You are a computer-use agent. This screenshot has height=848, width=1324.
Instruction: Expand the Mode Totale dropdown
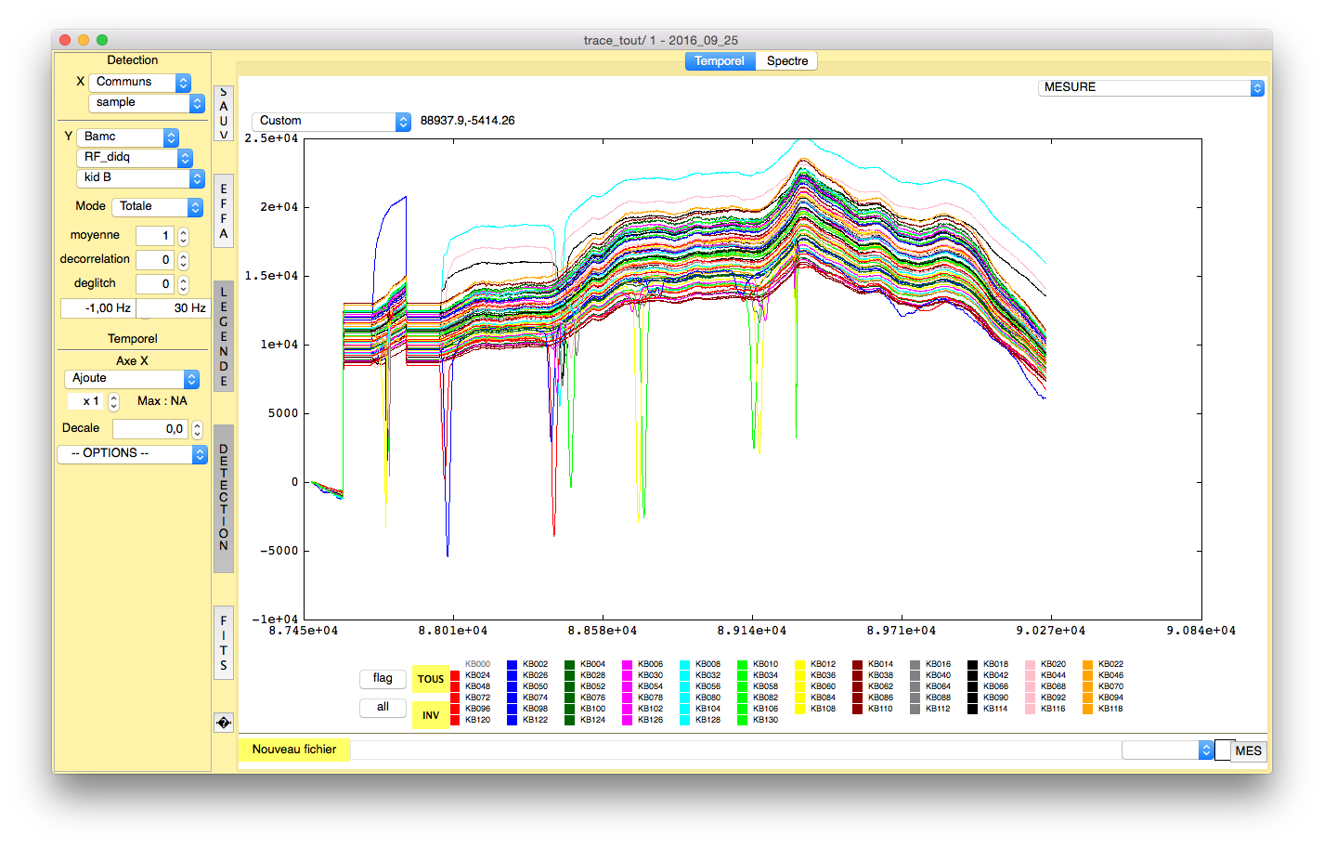[x=157, y=206]
